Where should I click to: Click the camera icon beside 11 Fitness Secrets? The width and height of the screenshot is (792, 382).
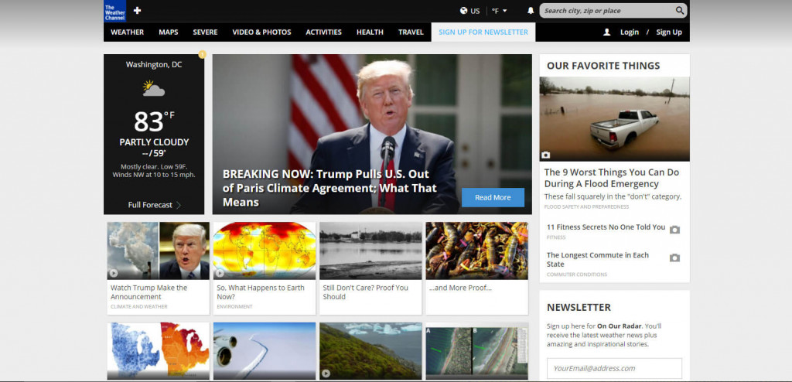click(x=674, y=230)
